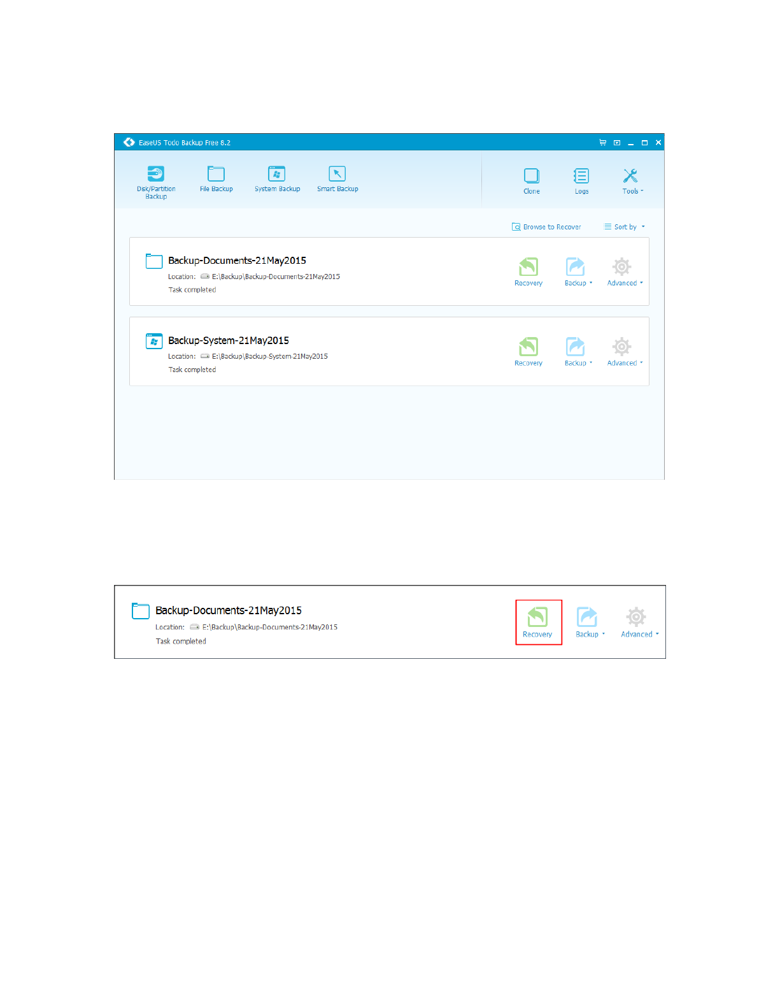This screenshot has width=780, height=1008.
Task: Open title bar dropdown menu icon beside cart
Action: click(617, 143)
